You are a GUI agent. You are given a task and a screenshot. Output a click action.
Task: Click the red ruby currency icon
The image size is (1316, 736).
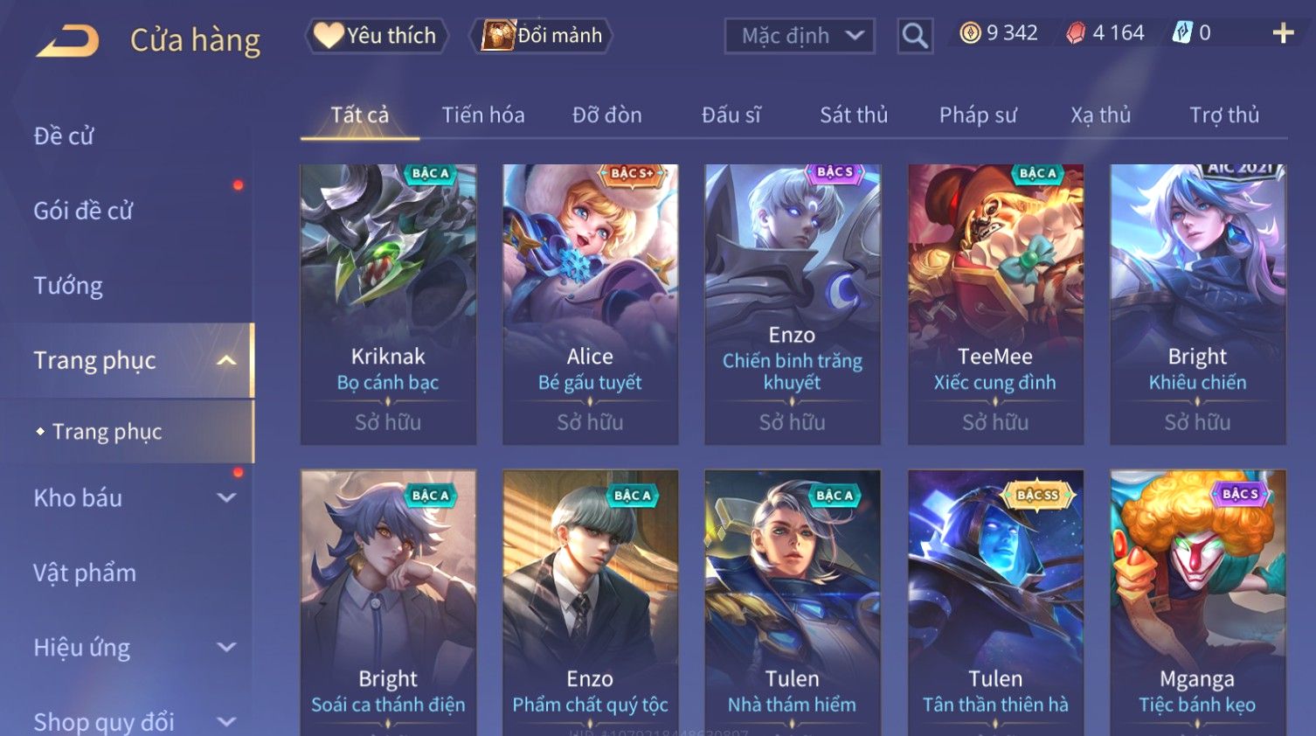[x=1076, y=33]
